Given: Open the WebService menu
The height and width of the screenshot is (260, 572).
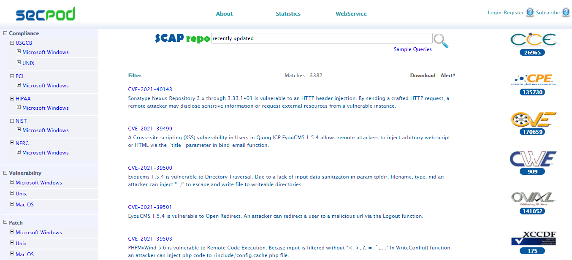Looking at the screenshot, I should (351, 14).
